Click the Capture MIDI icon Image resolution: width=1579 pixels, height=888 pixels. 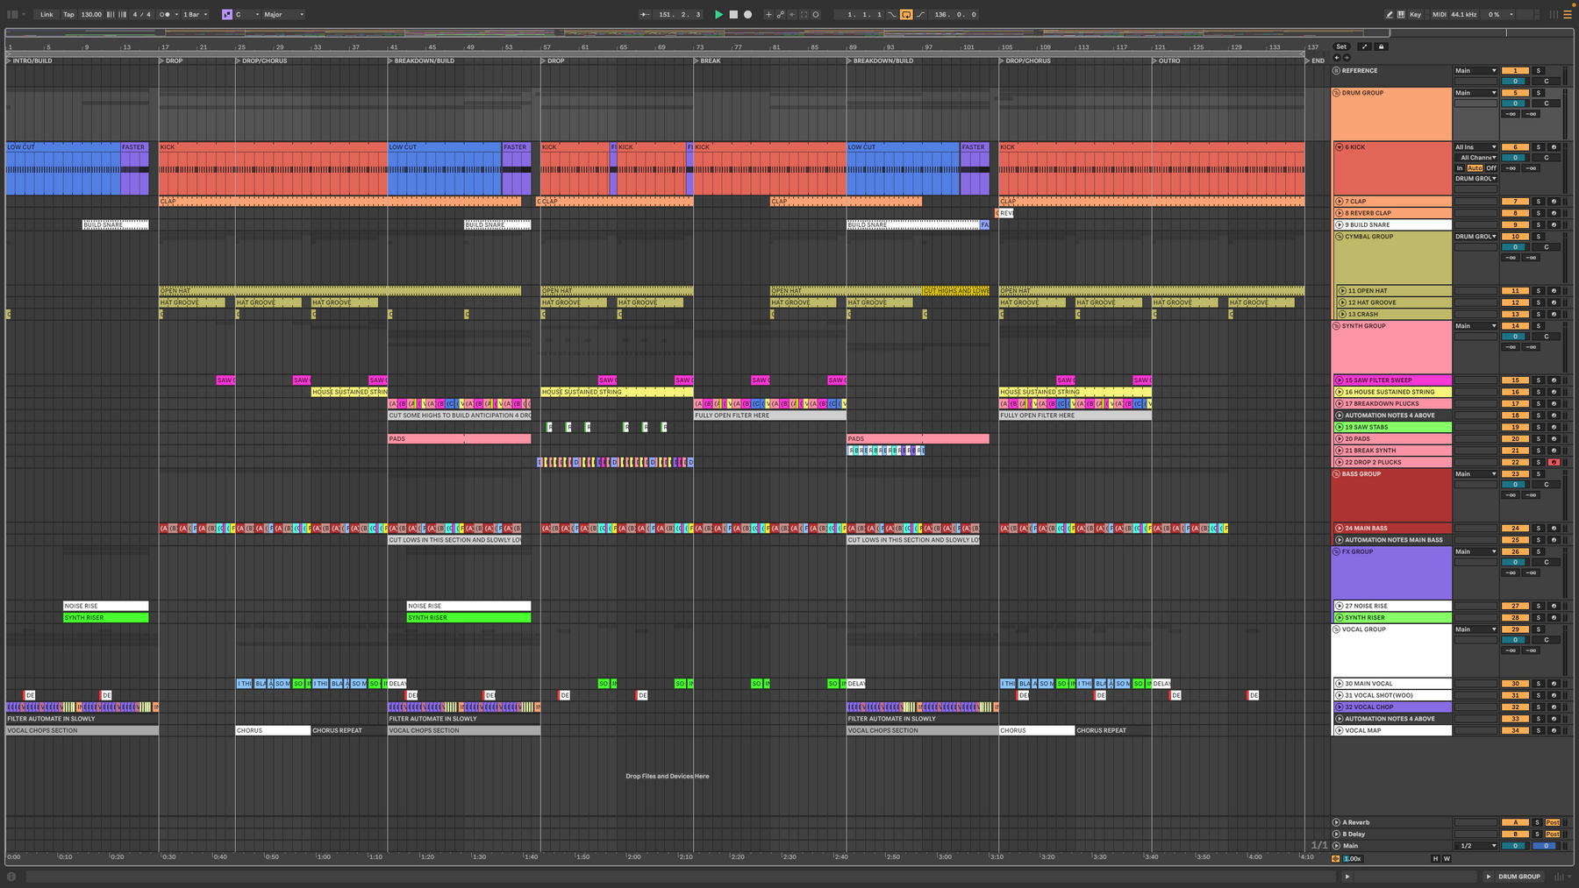click(804, 14)
